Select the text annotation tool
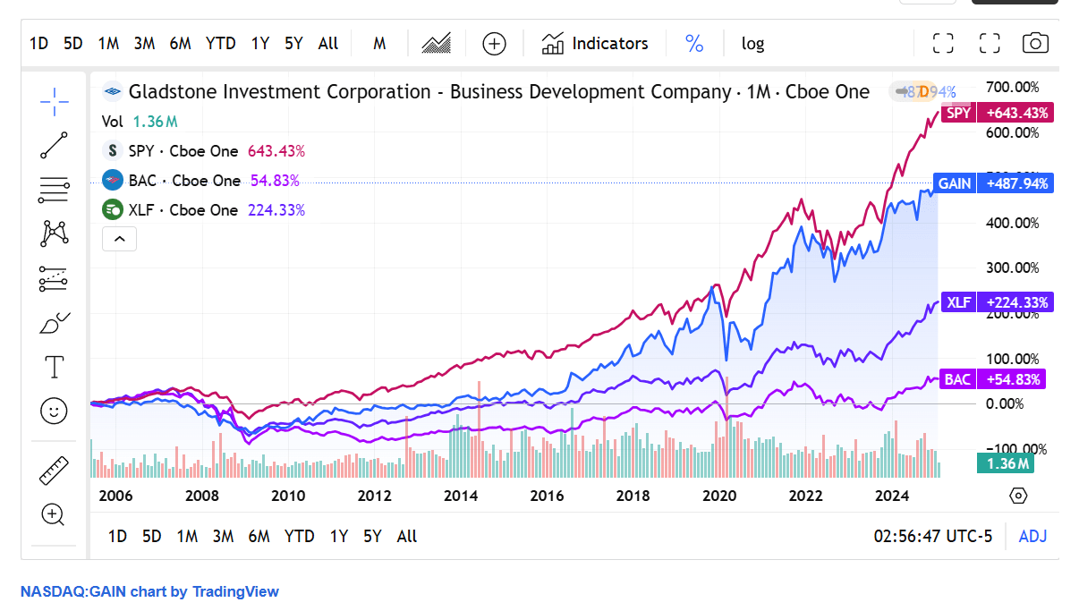Image resolution: width=1079 pixels, height=611 pixels. click(53, 367)
